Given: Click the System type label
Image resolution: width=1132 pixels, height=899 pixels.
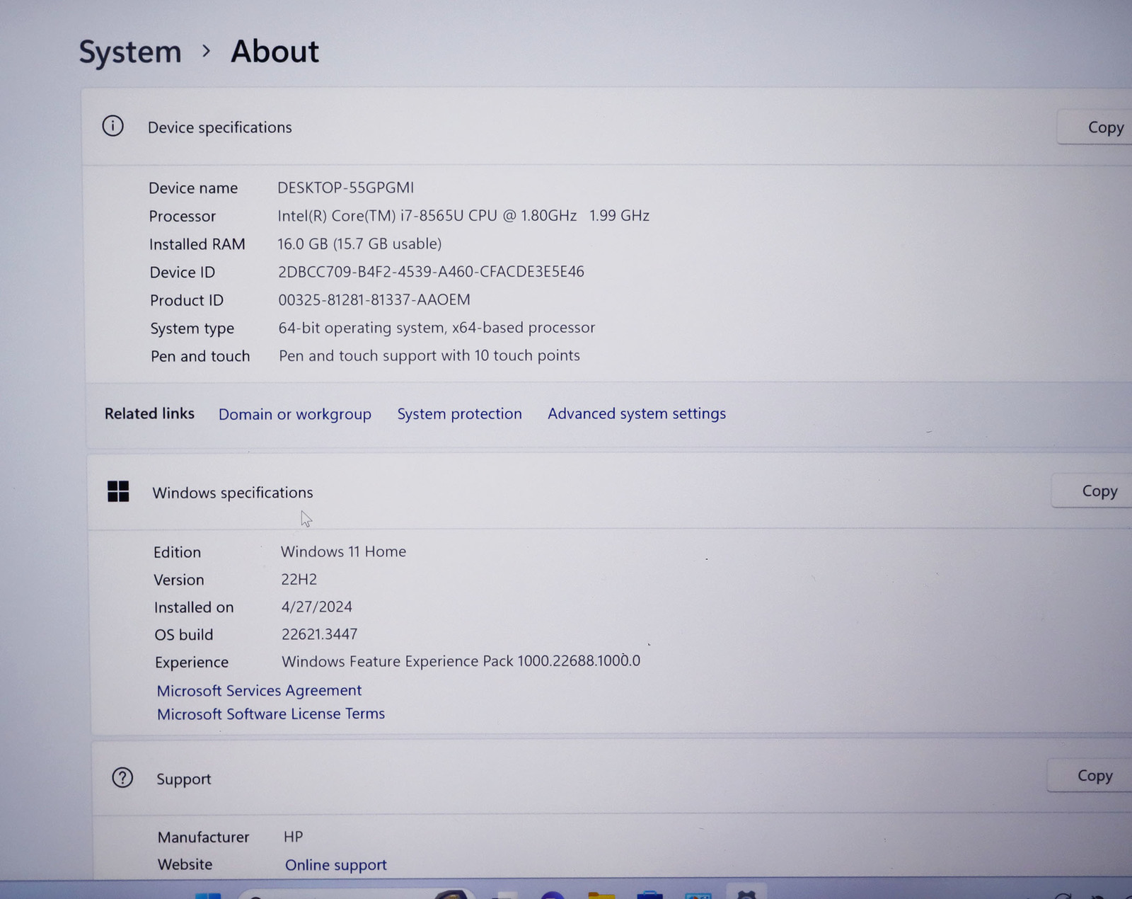Looking at the screenshot, I should coord(192,329).
